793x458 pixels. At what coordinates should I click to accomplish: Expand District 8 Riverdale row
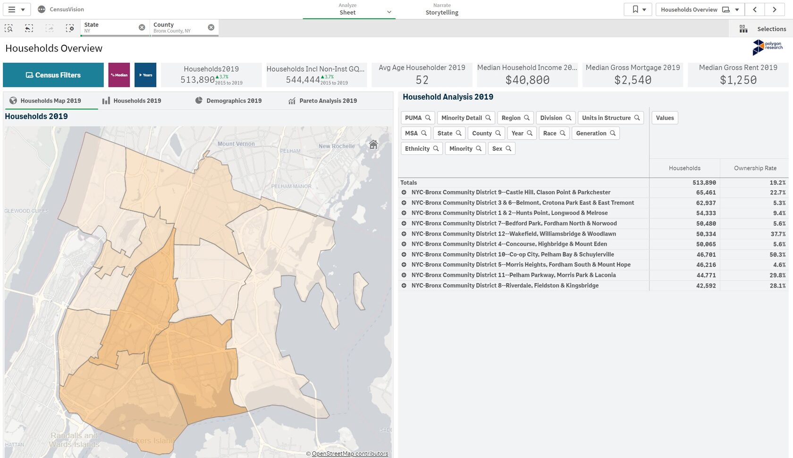(x=404, y=286)
